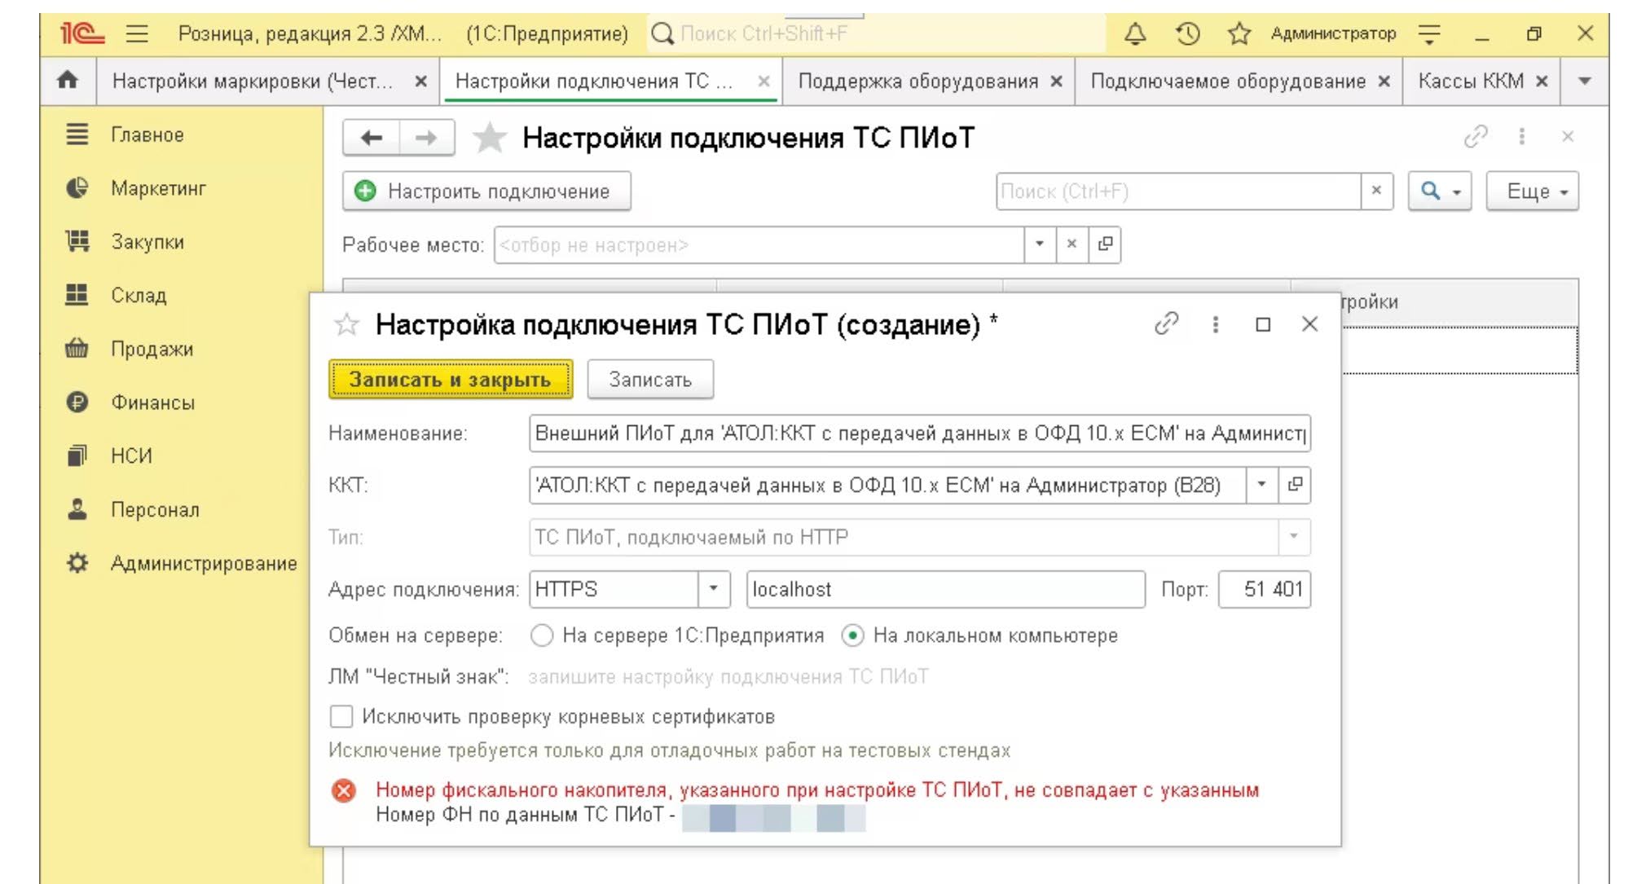The height and width of the screenshot is (884, 1637).
Task: Clear the Рабочее место filter
Action: (1072, 244)
